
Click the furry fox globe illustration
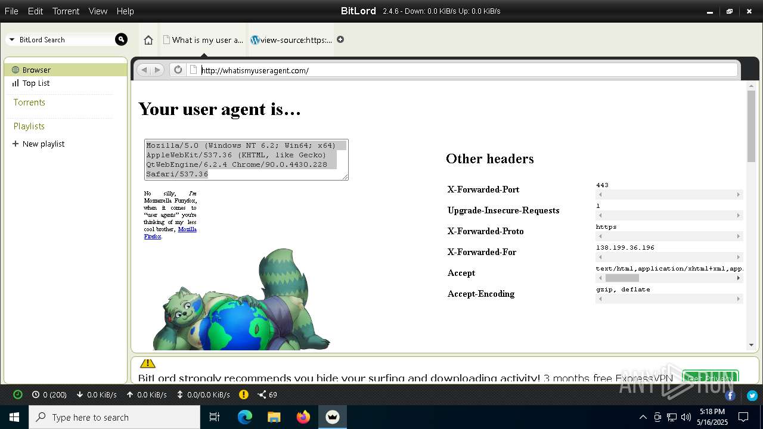coord(241,300)
